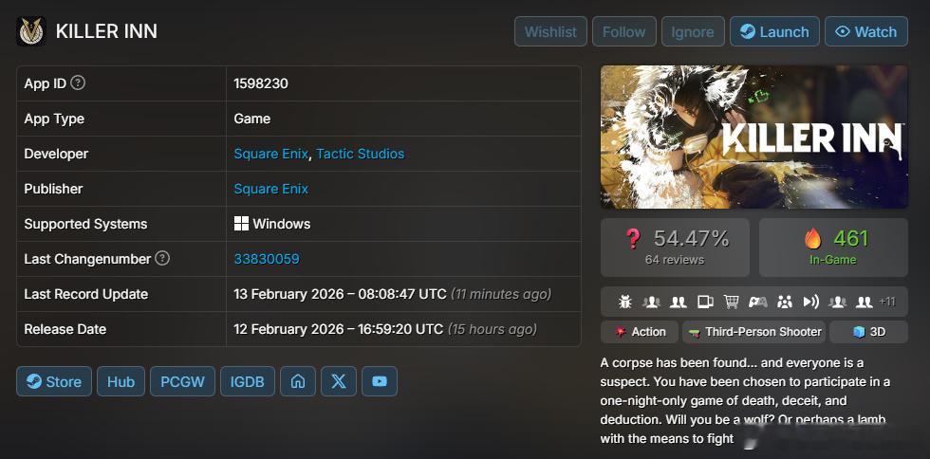Screen dimensions: 930x459
Task: Click the game controller support icon
Action: click(757, 302)
